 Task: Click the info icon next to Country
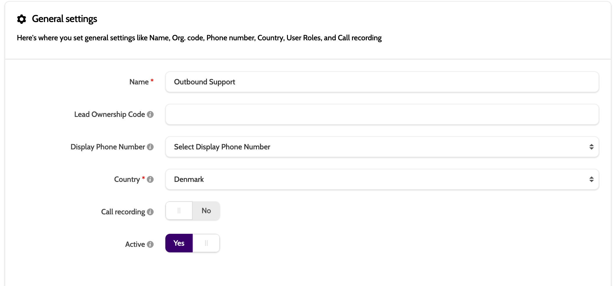[x=150, y=180]
